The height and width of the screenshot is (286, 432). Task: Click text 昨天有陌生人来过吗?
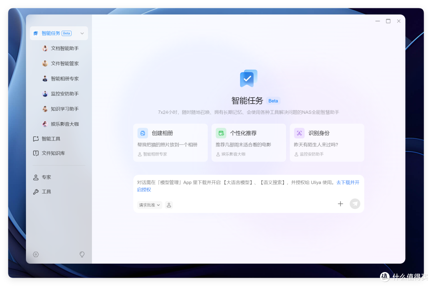click(316, 145)
